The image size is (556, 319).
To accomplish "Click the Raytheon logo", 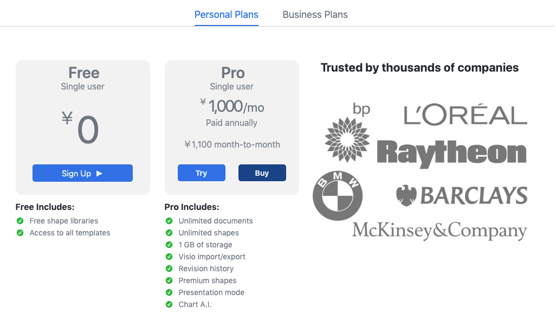I will tap(451, 154).
